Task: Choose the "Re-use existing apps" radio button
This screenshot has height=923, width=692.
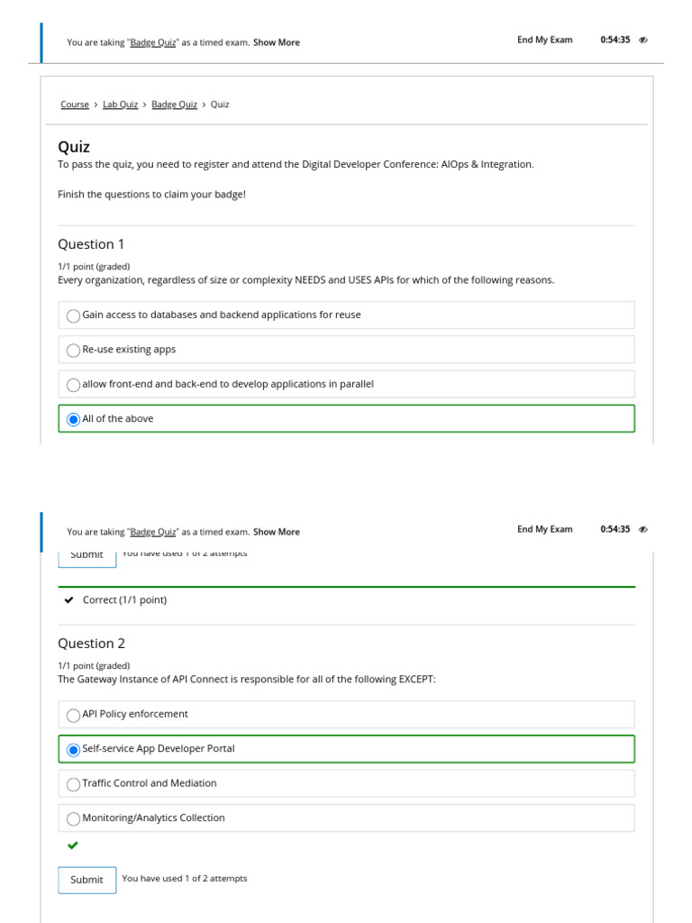Action: point(74,350)
